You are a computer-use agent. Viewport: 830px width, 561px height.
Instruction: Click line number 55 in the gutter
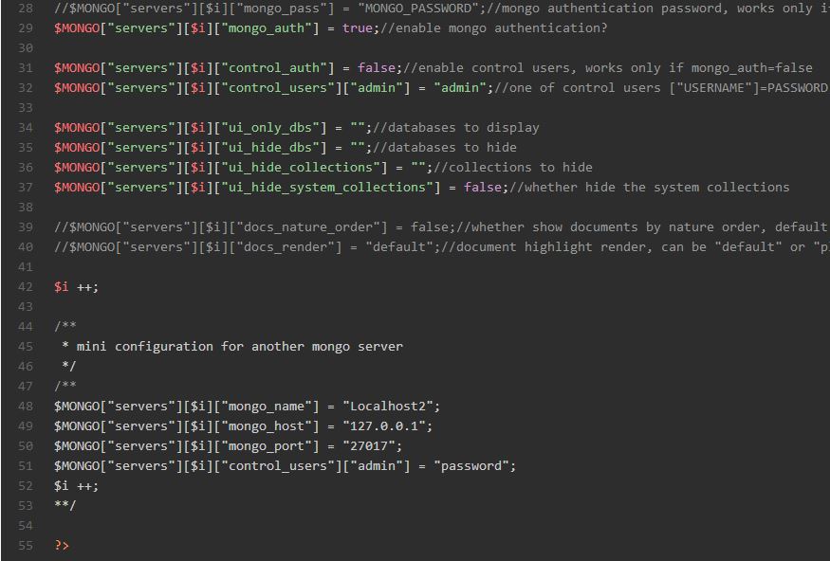(x=25, y=546)
